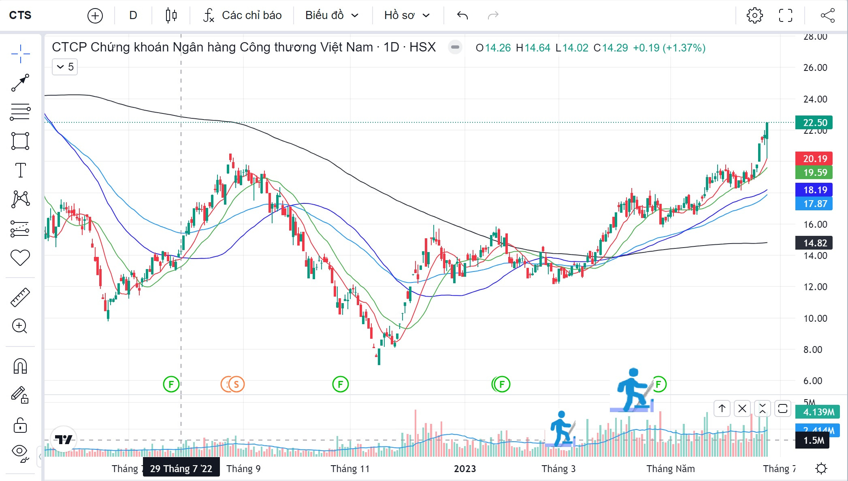Screen dimensions: 848x481
Task: Open Các chỉ báo indicators menu
Action: (242, 15)
